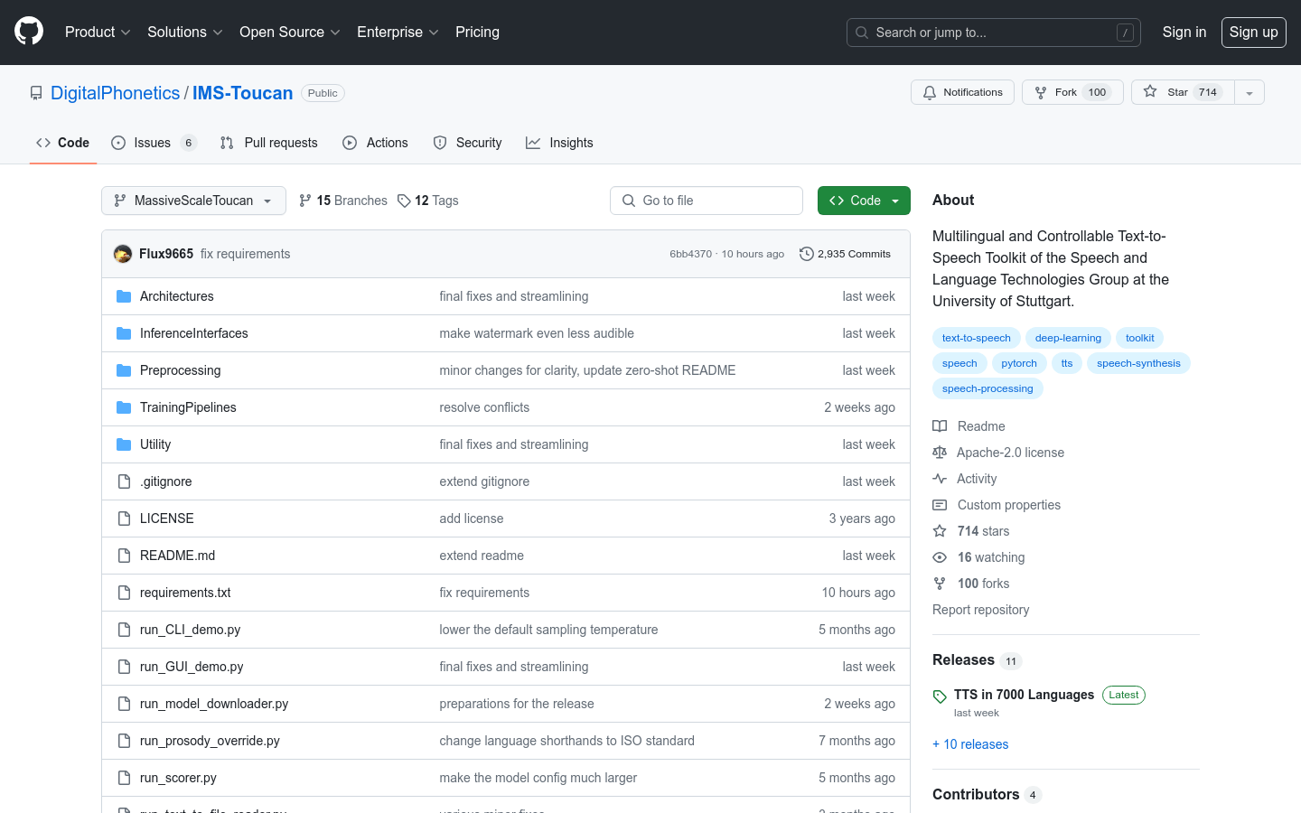This screenshot has width=1301, height=813.
Task: Switch to the Issues tab
Action: (x=153, y=143)
